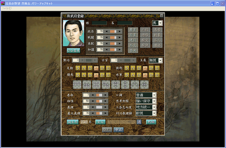
Task: Decrease 政治 with its left arrow
Action: (x=106, y=31)
